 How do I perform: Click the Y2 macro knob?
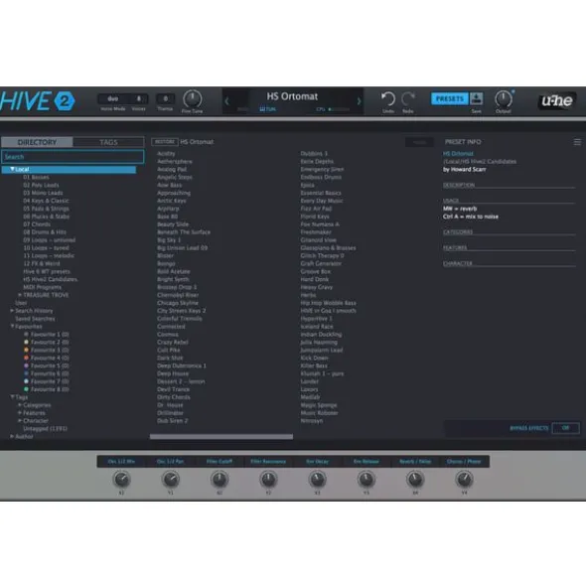pos(268,479)
